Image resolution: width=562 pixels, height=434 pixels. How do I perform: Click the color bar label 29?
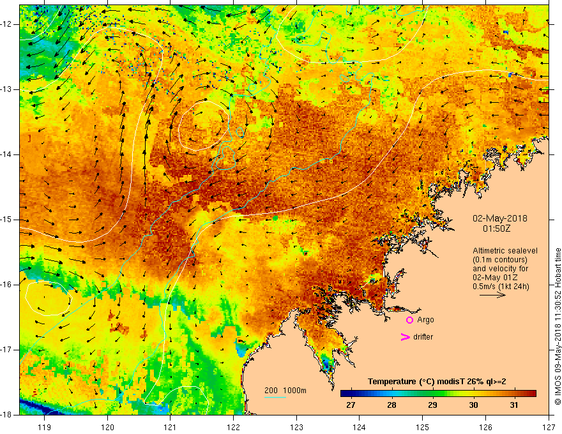pos(432,405)
